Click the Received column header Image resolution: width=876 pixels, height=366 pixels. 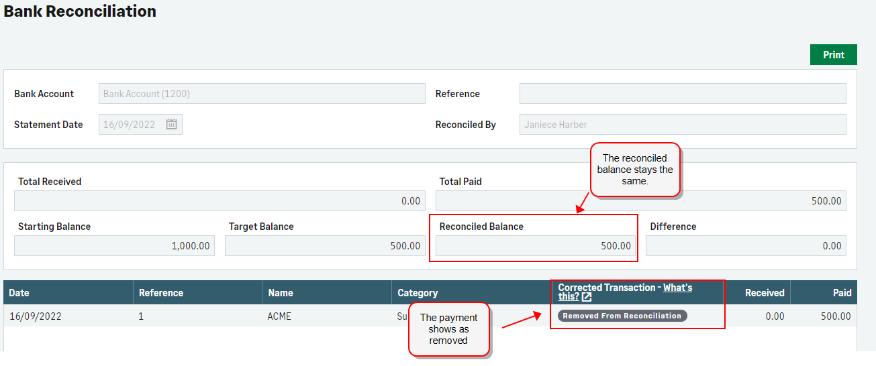pos(764,293)
